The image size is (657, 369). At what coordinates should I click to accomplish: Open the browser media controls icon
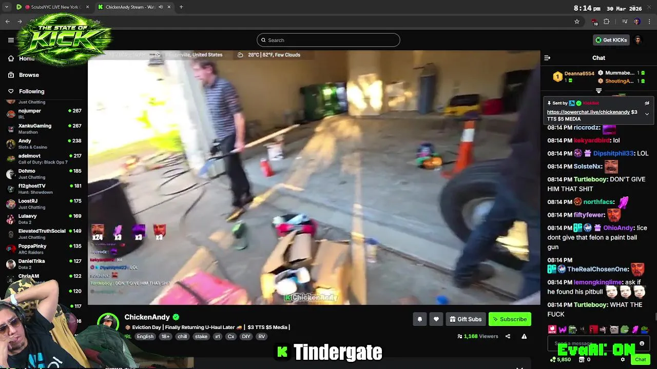[625, 22]
